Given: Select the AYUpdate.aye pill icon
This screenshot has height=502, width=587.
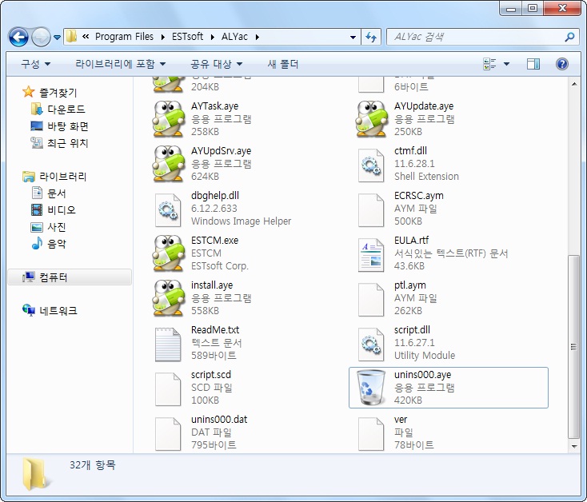Looking at the screenshot, I should point(371,119).
